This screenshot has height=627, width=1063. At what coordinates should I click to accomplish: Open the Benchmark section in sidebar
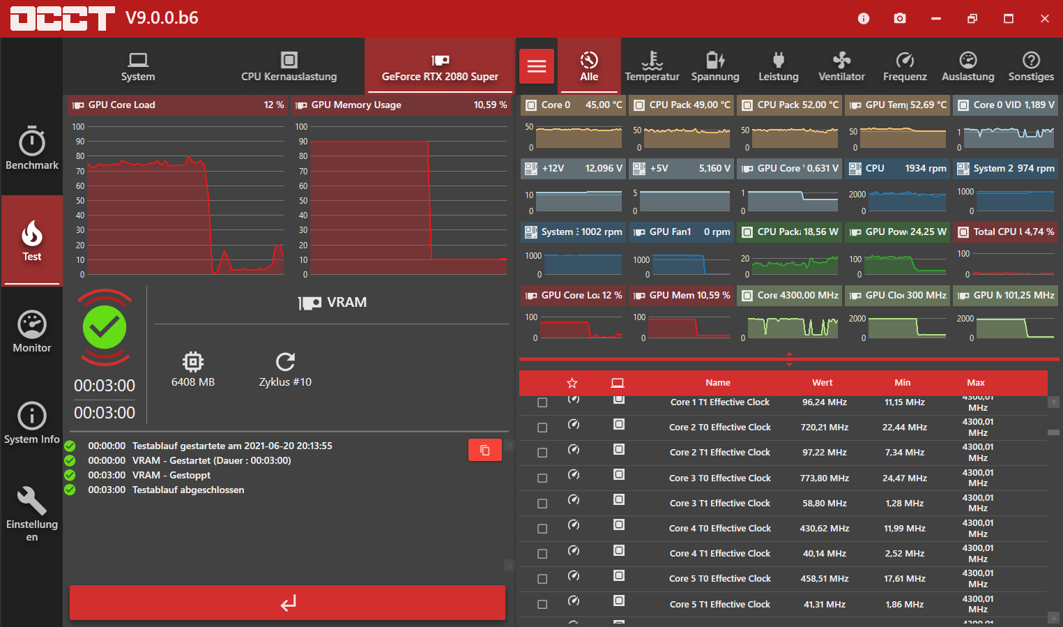[x=31, y=149]
